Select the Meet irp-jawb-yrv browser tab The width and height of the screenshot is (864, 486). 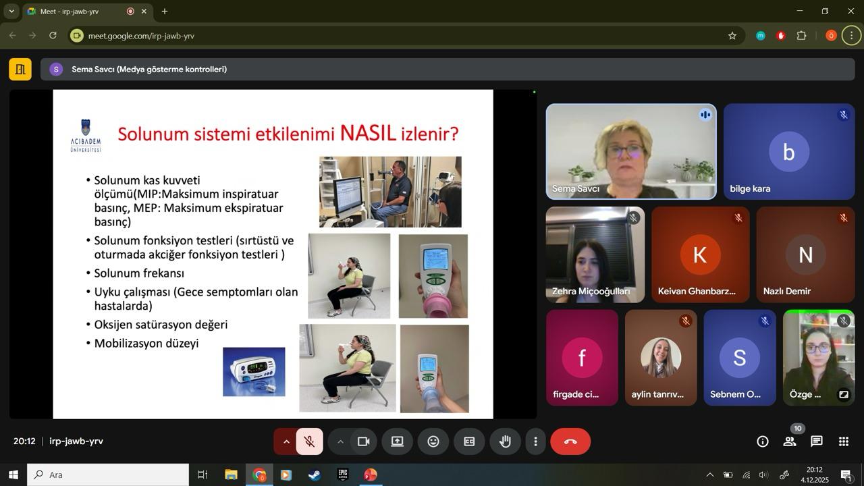click(x=78, y=11)
